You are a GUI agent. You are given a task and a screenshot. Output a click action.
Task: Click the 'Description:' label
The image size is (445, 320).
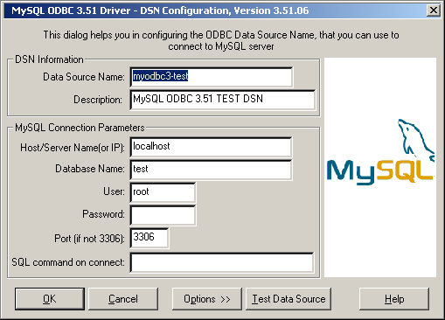98,100
